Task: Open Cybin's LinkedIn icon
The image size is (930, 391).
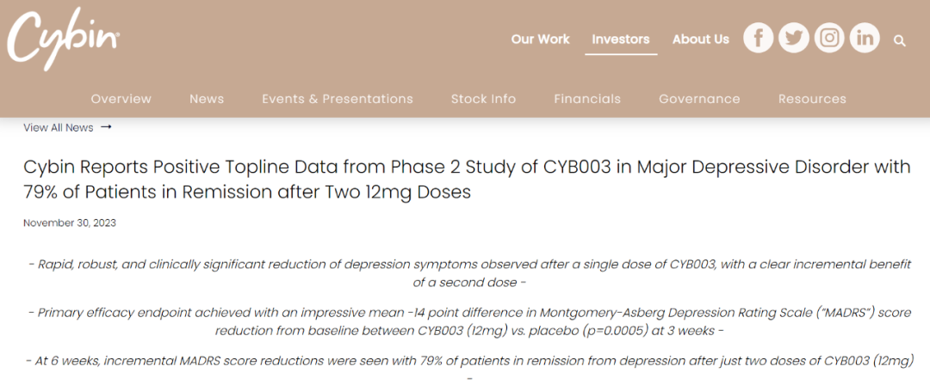Action: click(x=865, y=38)
